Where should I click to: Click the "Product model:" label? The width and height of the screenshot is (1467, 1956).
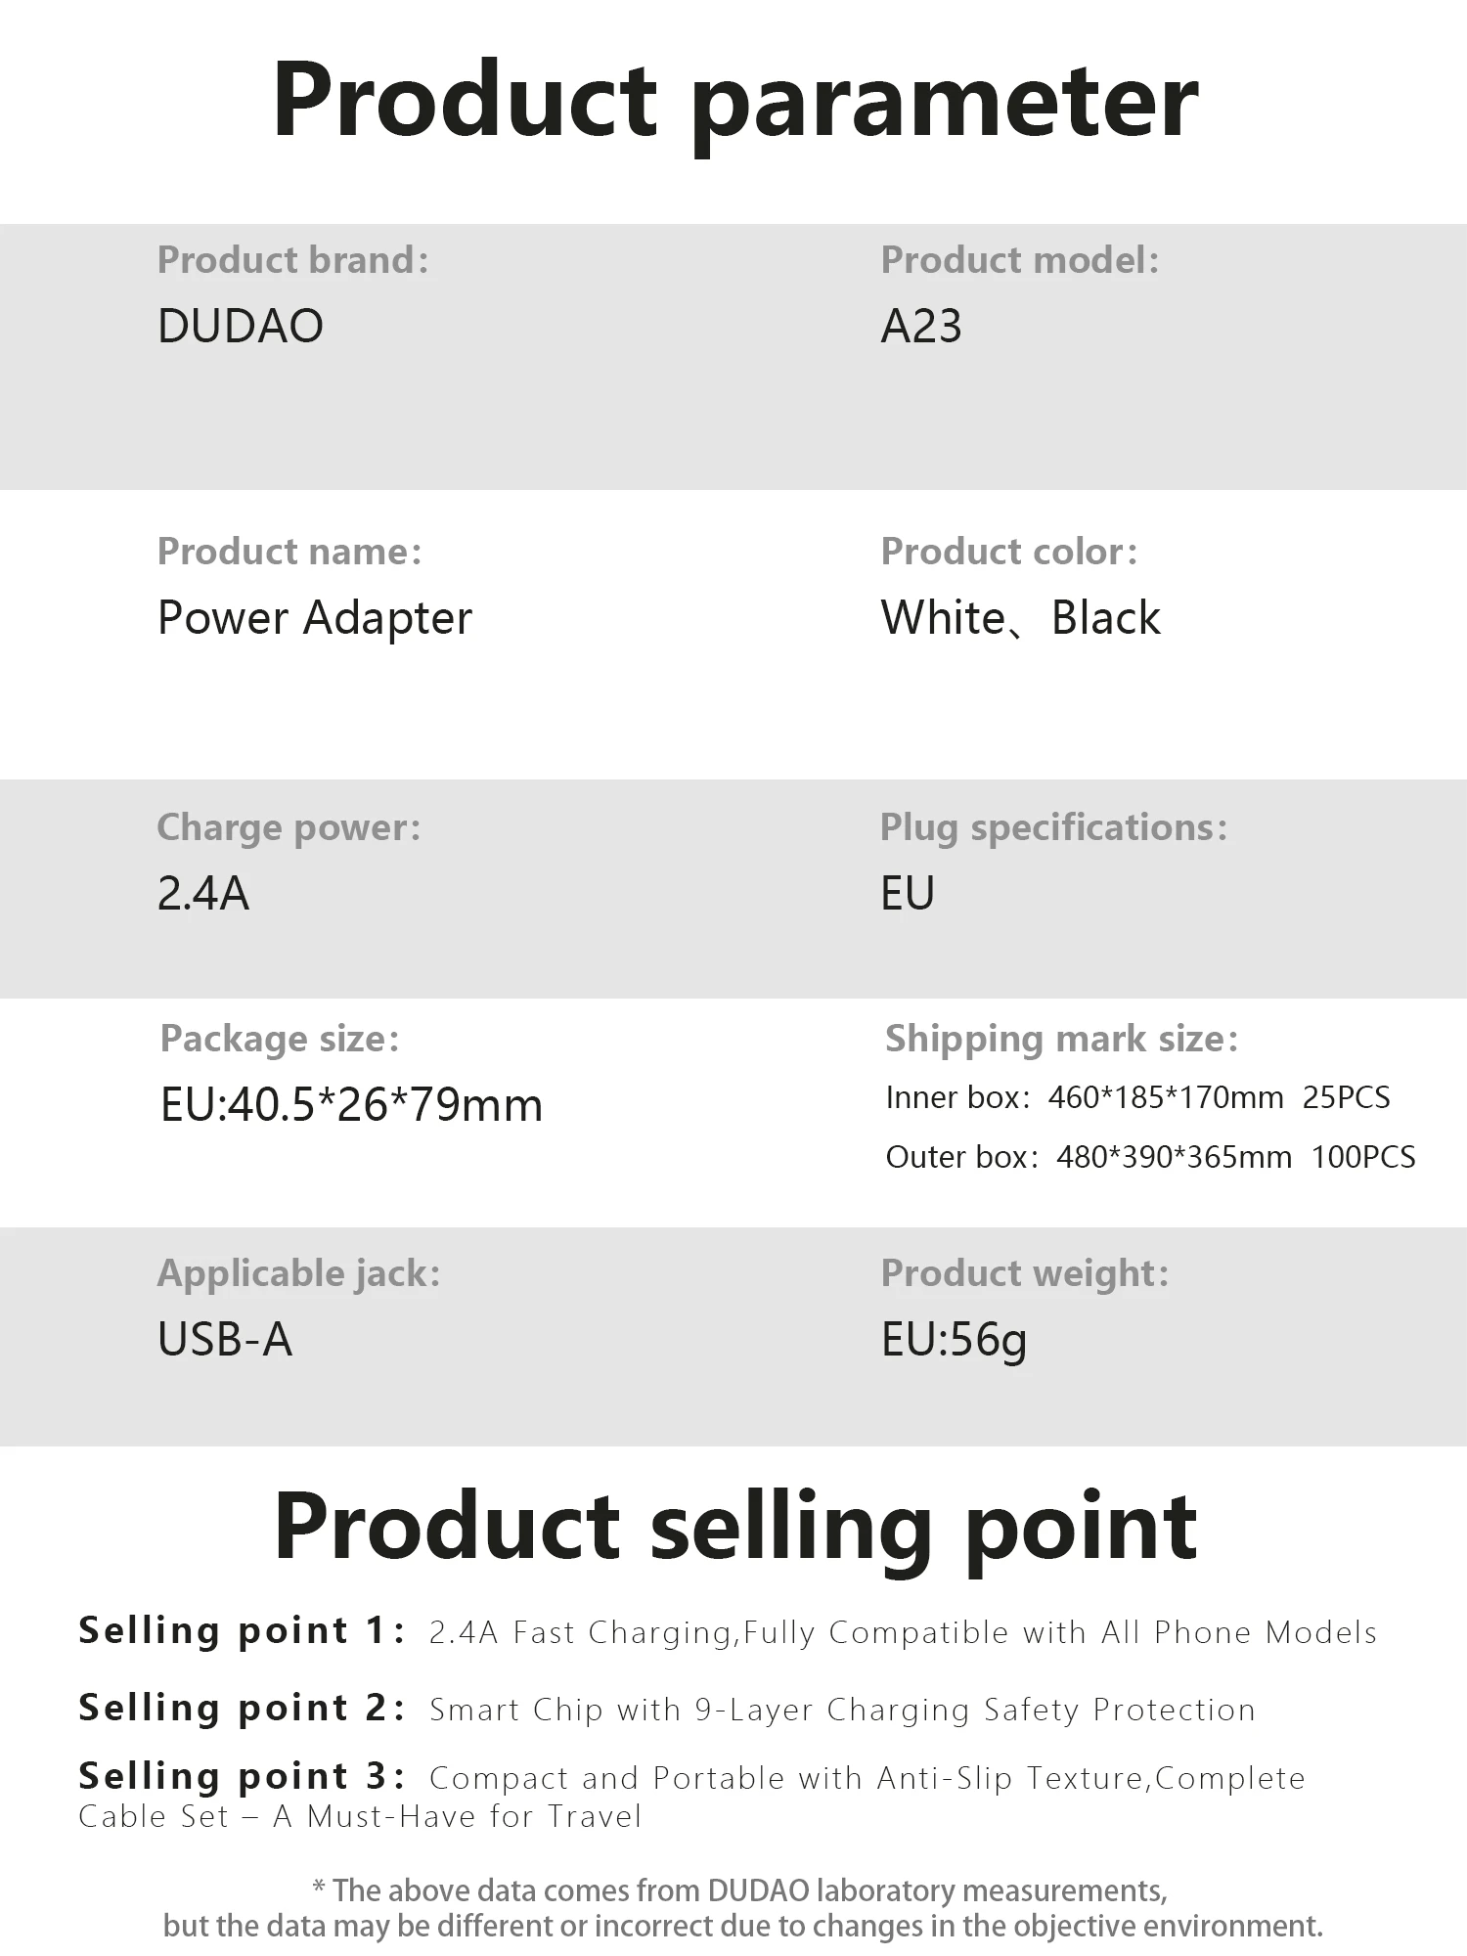(x=1019, y=260)
